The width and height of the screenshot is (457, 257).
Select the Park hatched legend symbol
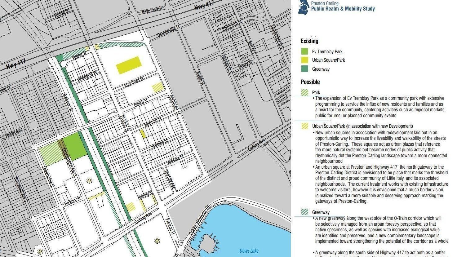(305, 92)
